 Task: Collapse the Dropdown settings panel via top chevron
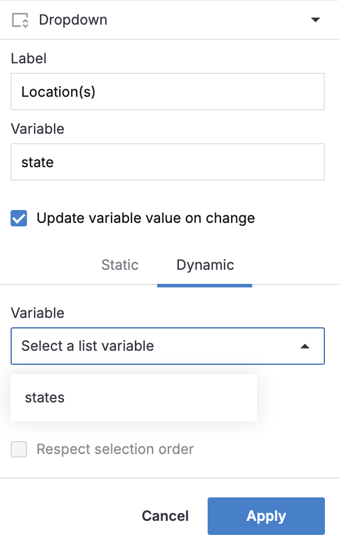pos(316,19)
